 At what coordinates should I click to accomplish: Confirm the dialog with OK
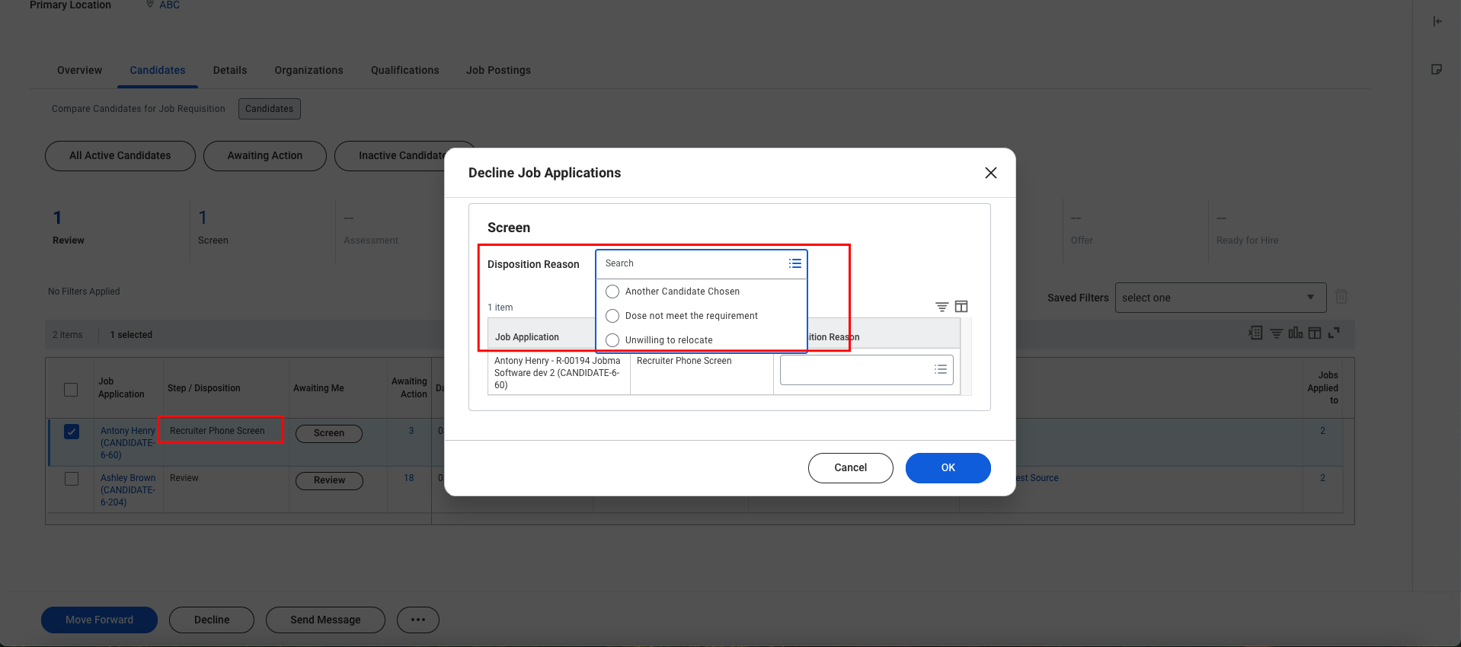point(948,467)
